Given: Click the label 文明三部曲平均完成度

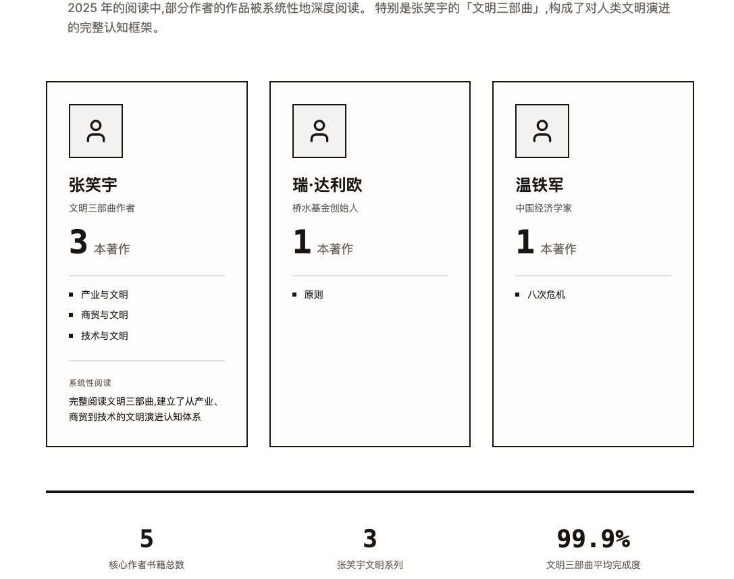Looking at the screenshot, I should 593,565.
